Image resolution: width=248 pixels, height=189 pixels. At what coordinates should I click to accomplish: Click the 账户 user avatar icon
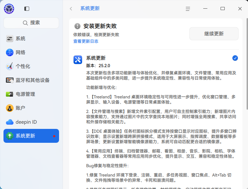point(10,108)
